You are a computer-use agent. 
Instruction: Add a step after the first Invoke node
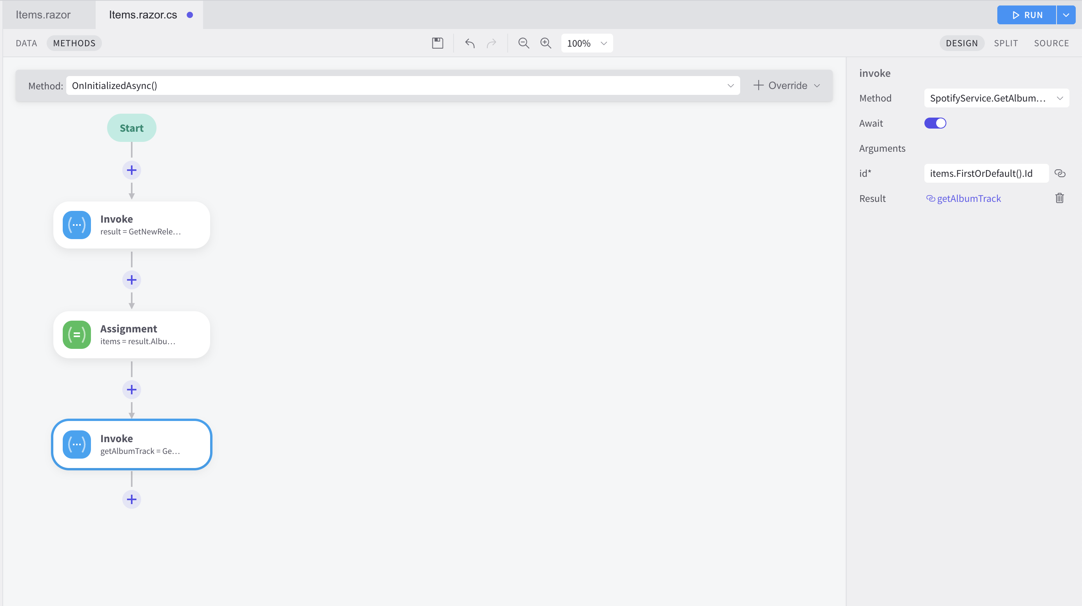tap(131, 280)
